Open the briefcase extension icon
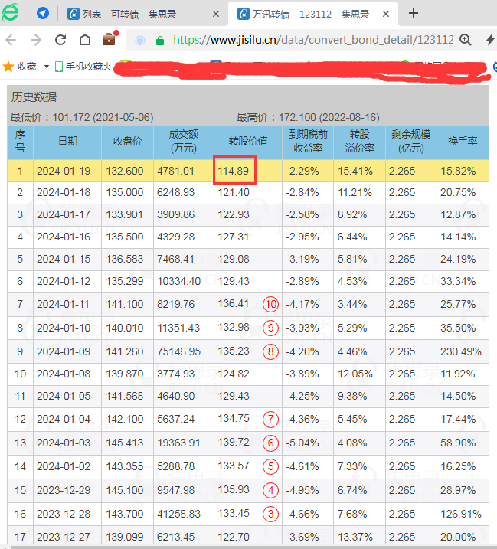This screenshot has height=549, width=497. 109,40
